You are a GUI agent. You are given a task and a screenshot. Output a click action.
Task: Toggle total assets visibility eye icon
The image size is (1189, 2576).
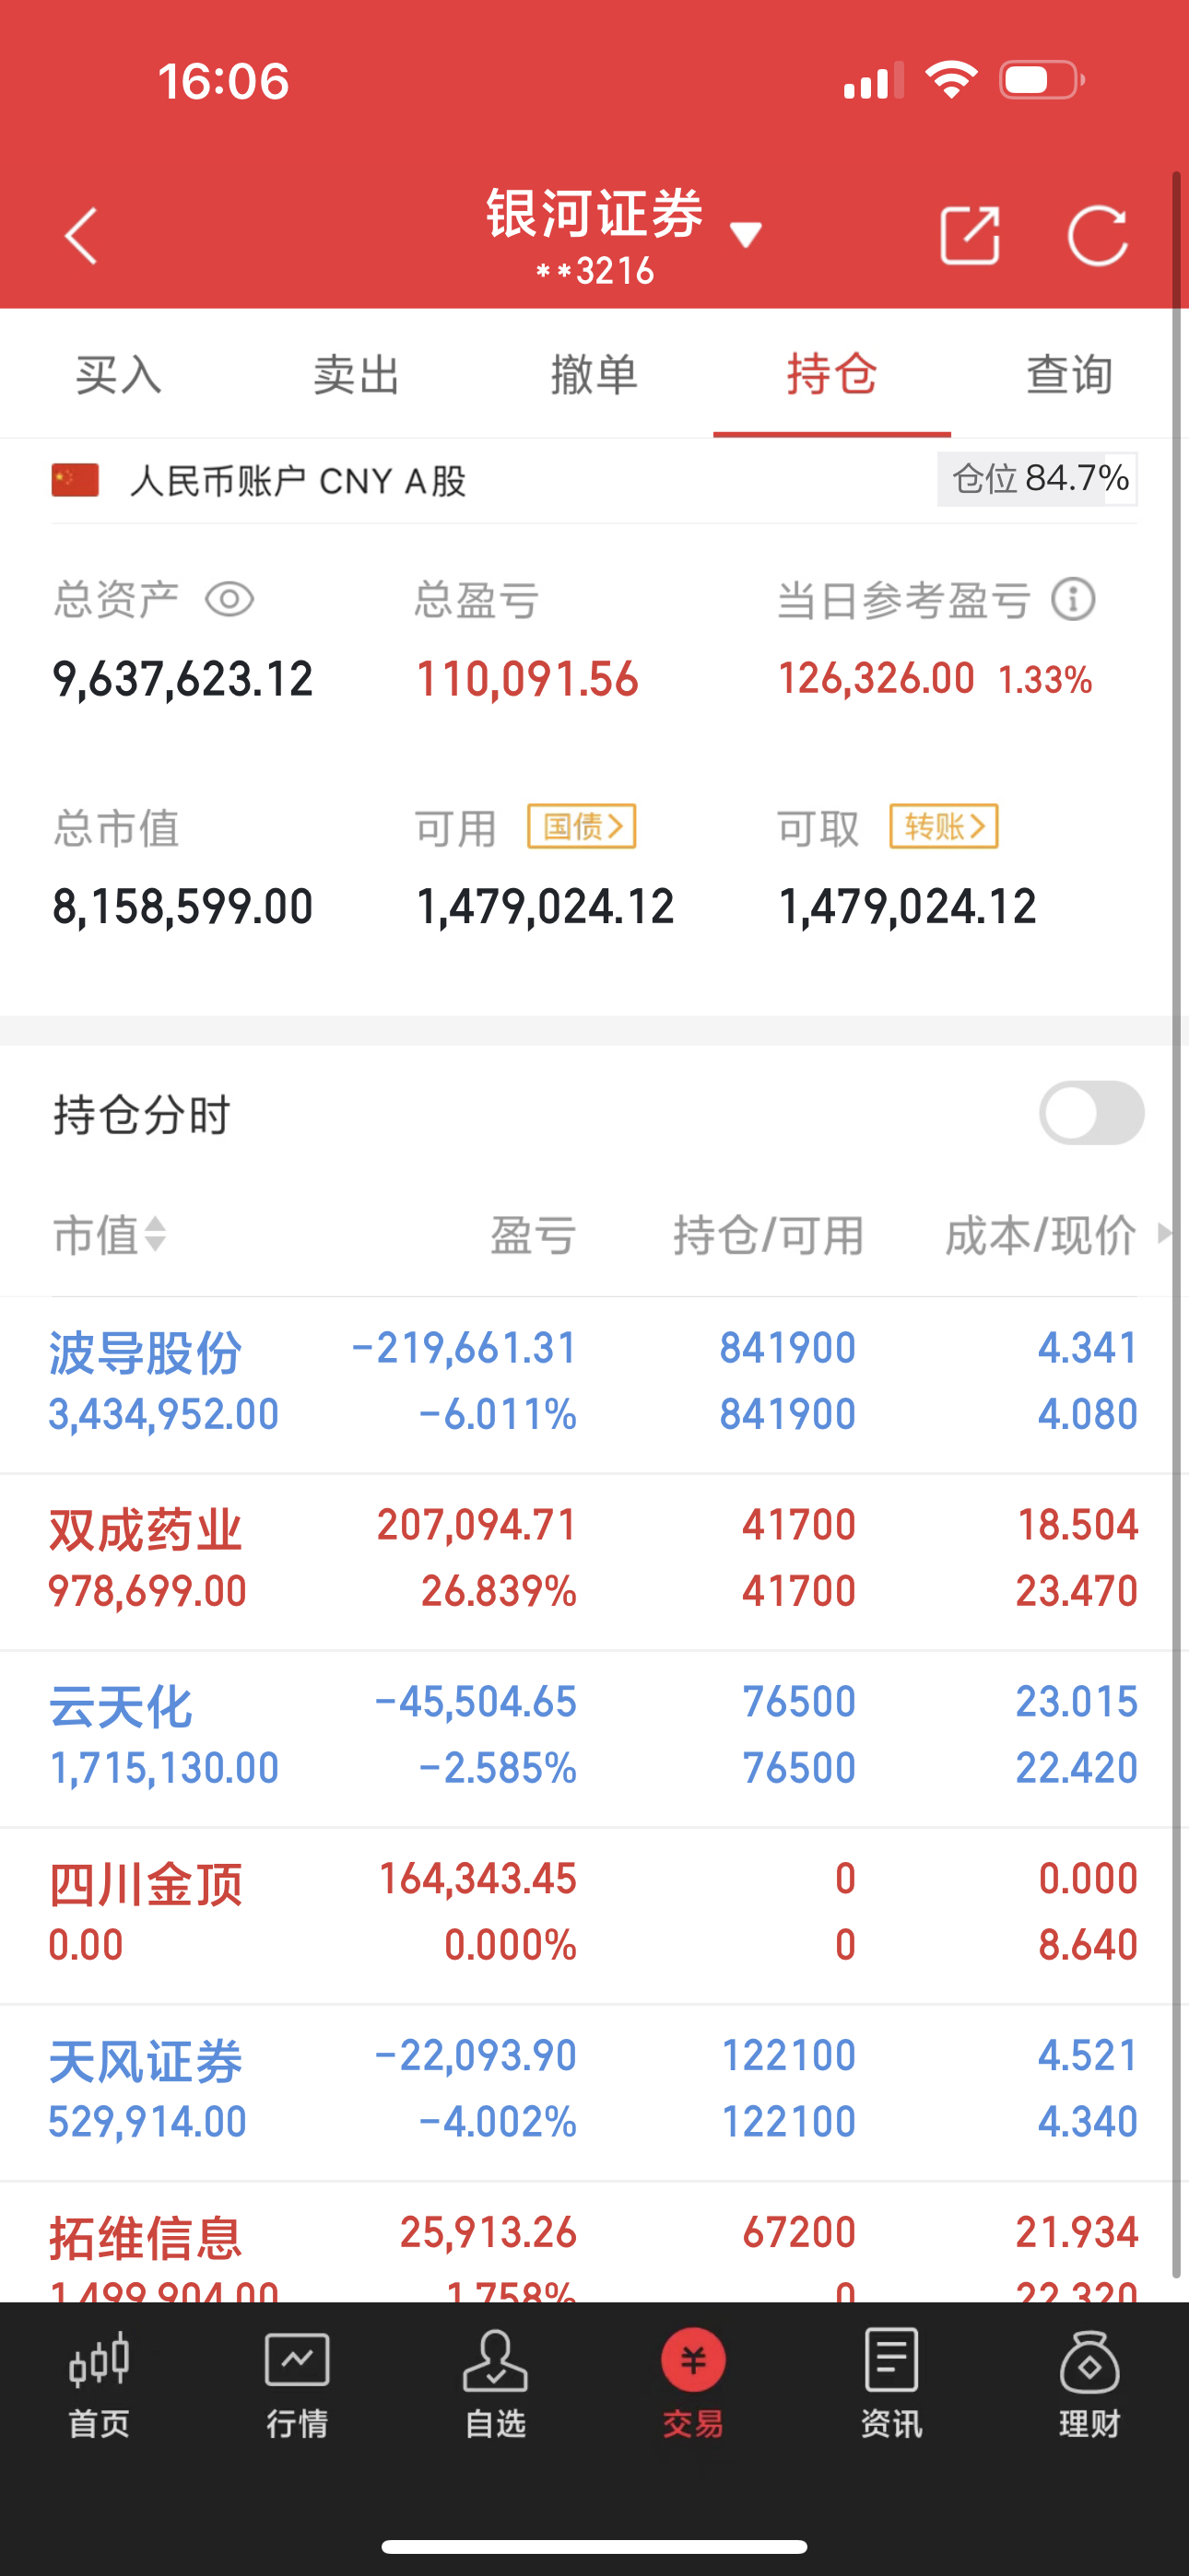pos(230,600)
